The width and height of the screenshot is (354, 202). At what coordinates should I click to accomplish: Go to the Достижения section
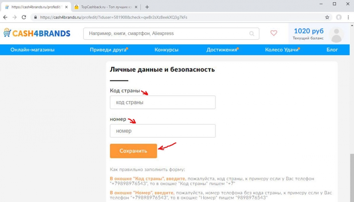(x=221, y=50)
